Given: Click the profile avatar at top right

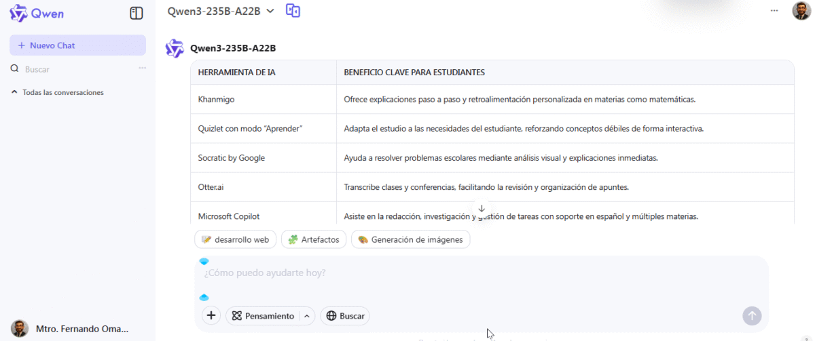Looking at the screenshot, I should 801,11.
